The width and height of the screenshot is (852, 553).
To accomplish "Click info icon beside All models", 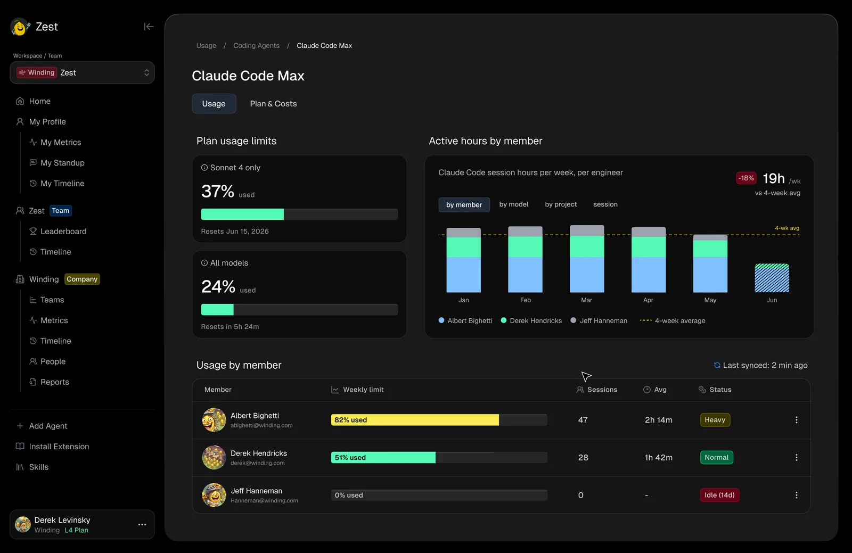I will (204, 263).
